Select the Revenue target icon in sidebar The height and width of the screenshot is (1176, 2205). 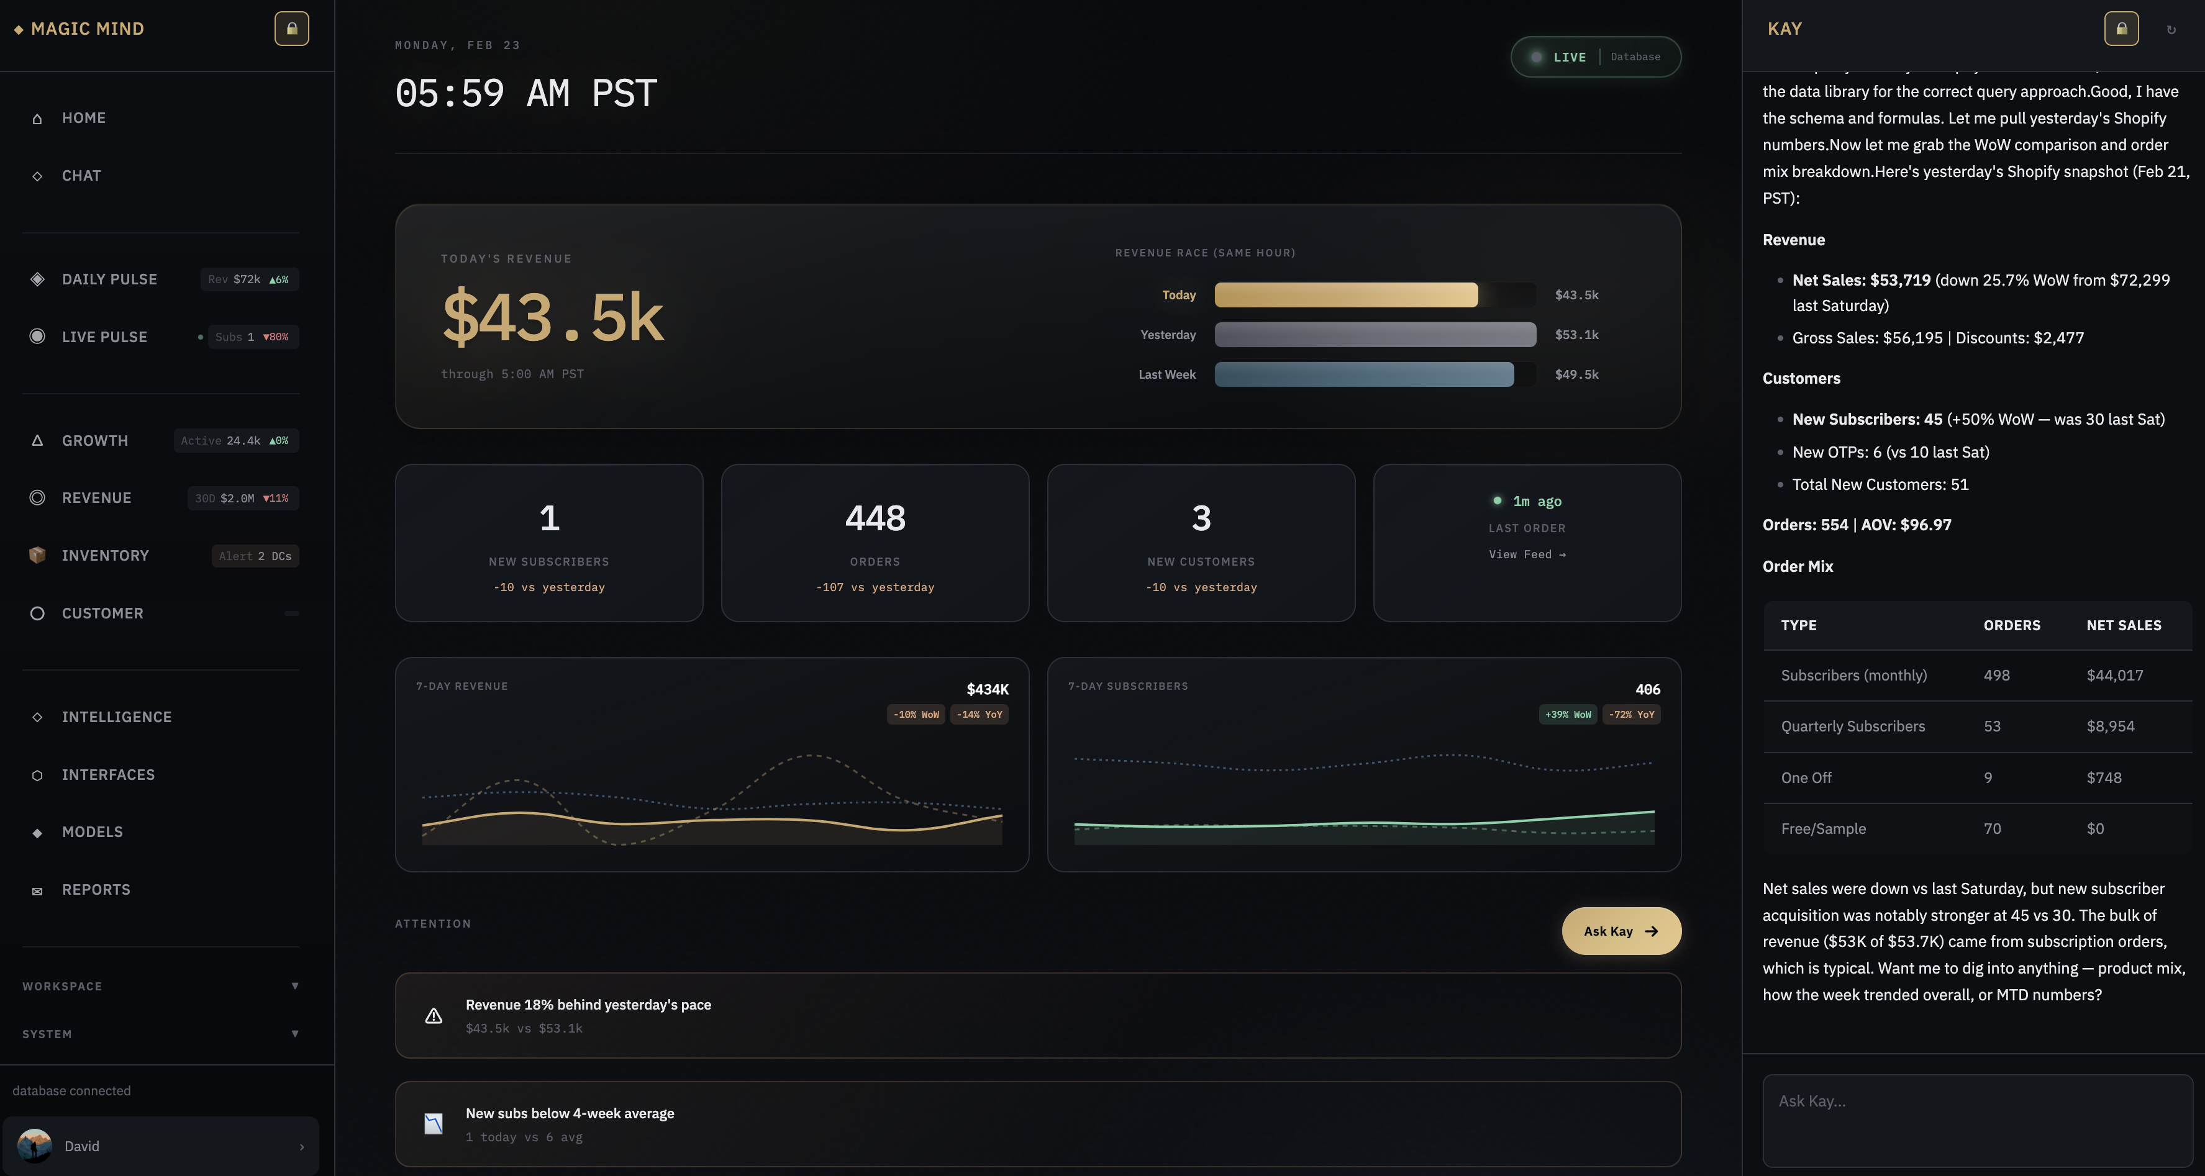click(37, 497)
